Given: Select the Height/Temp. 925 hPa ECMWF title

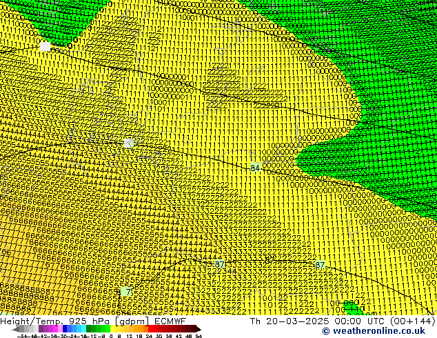Looking at the screenshot, I should pos(93,321).
